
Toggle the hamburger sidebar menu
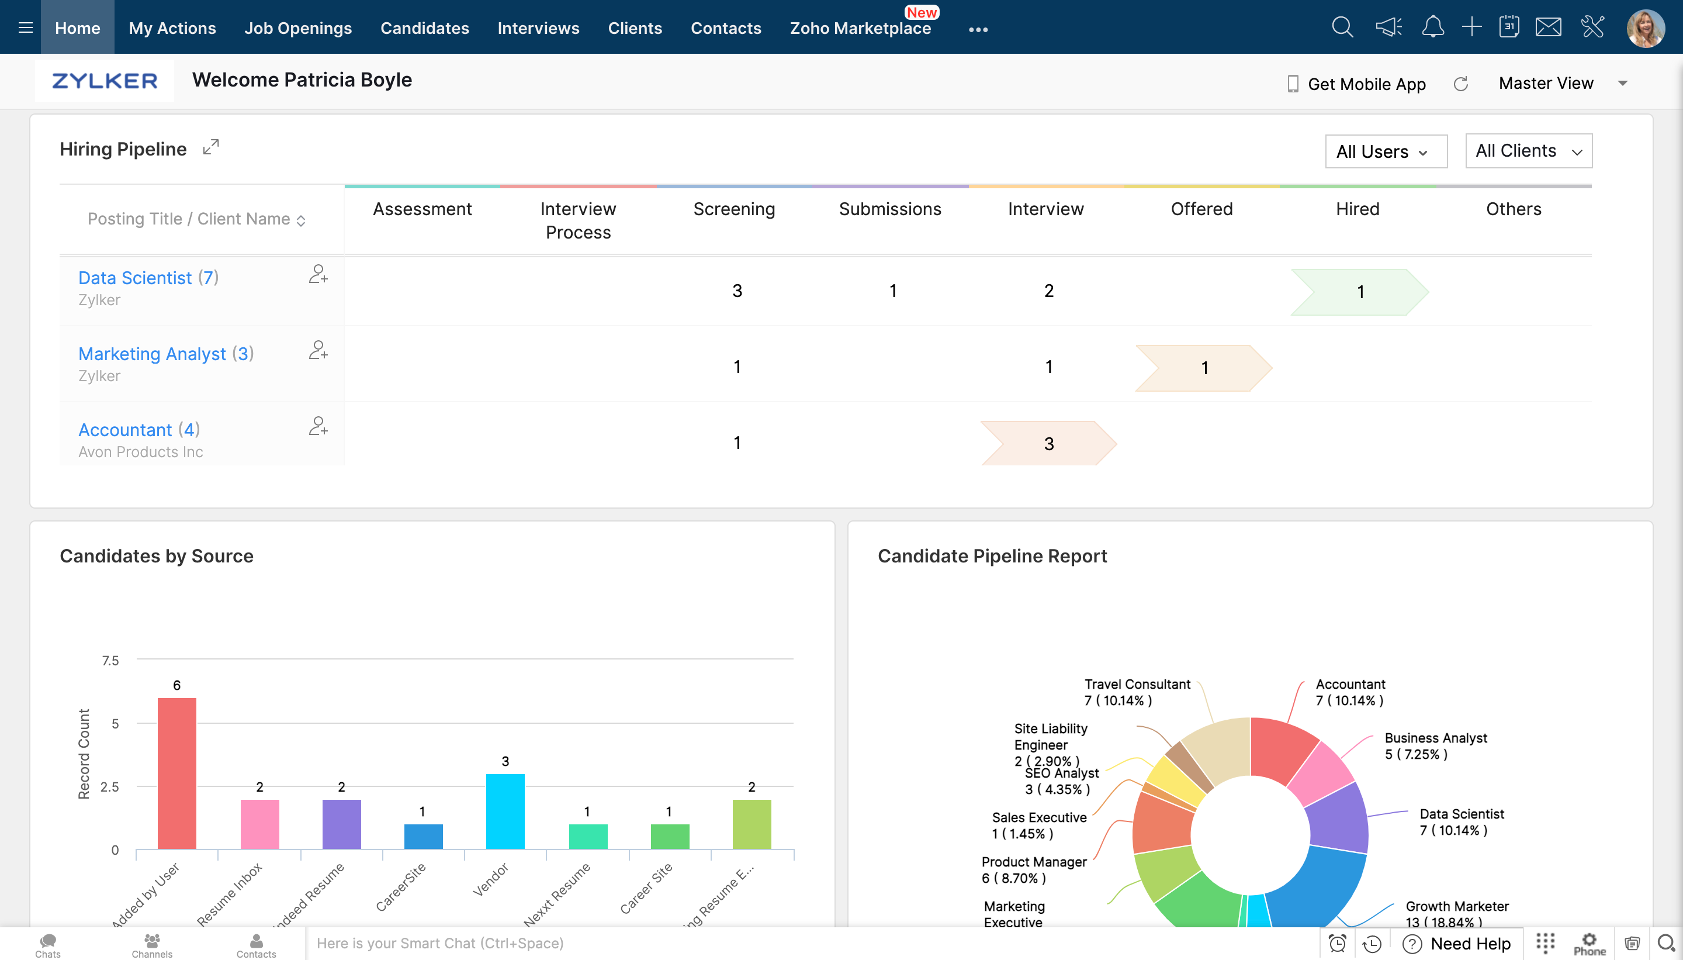26,27
